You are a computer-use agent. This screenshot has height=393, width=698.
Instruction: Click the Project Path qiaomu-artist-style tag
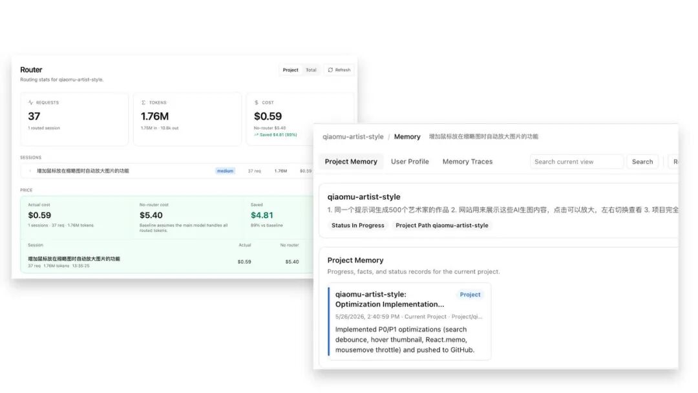click(x=441, y=225)
